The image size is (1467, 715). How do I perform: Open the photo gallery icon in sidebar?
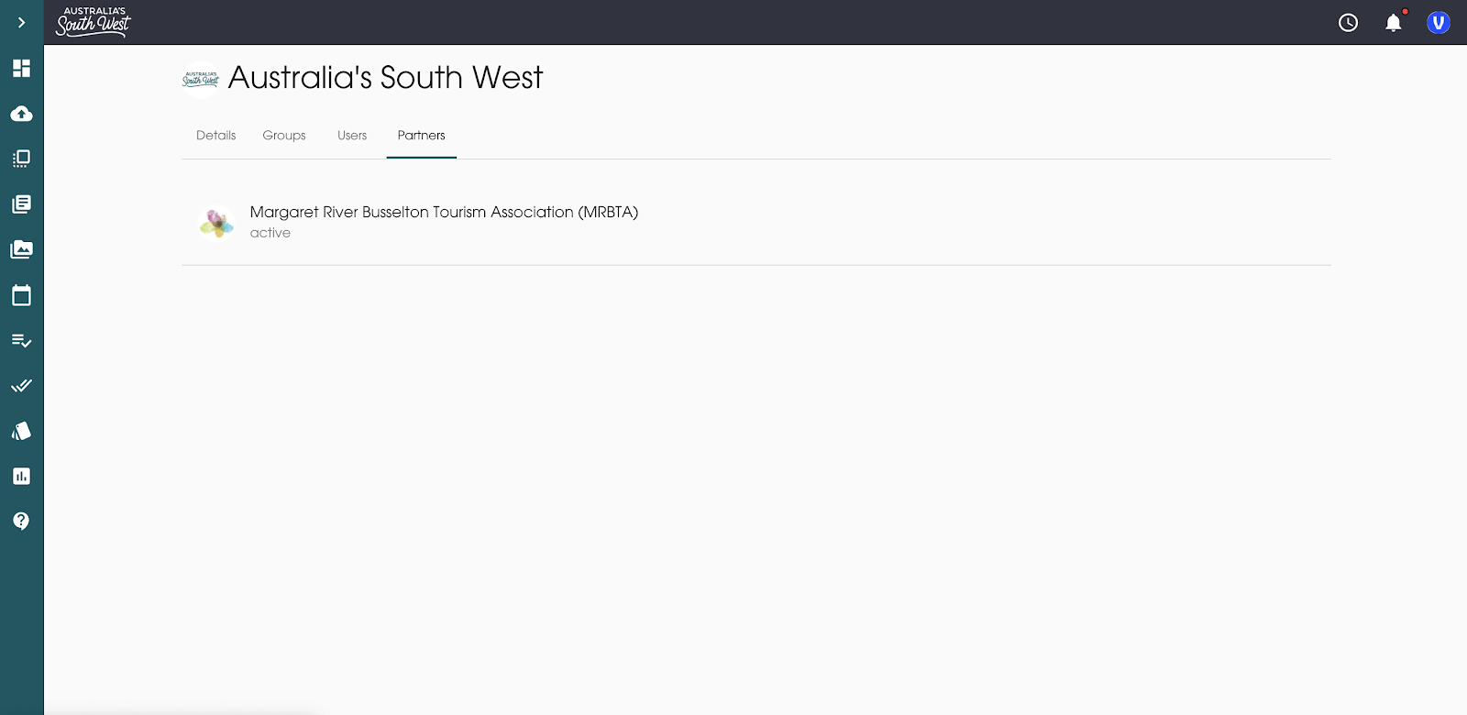(21, 249)
